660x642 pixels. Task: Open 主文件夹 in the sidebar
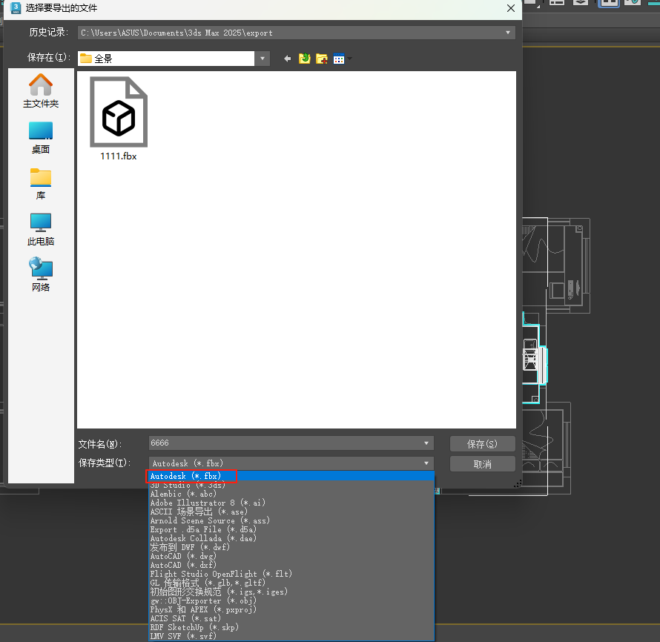point(41,91)
